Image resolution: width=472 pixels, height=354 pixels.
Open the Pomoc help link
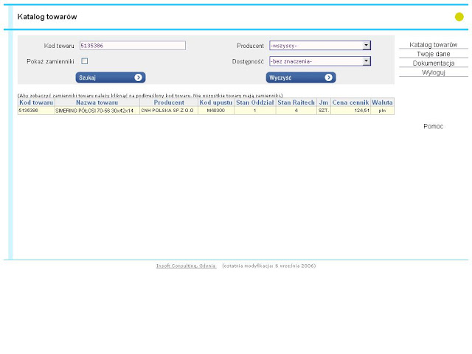pyautogui.click(x=433, y=126)
